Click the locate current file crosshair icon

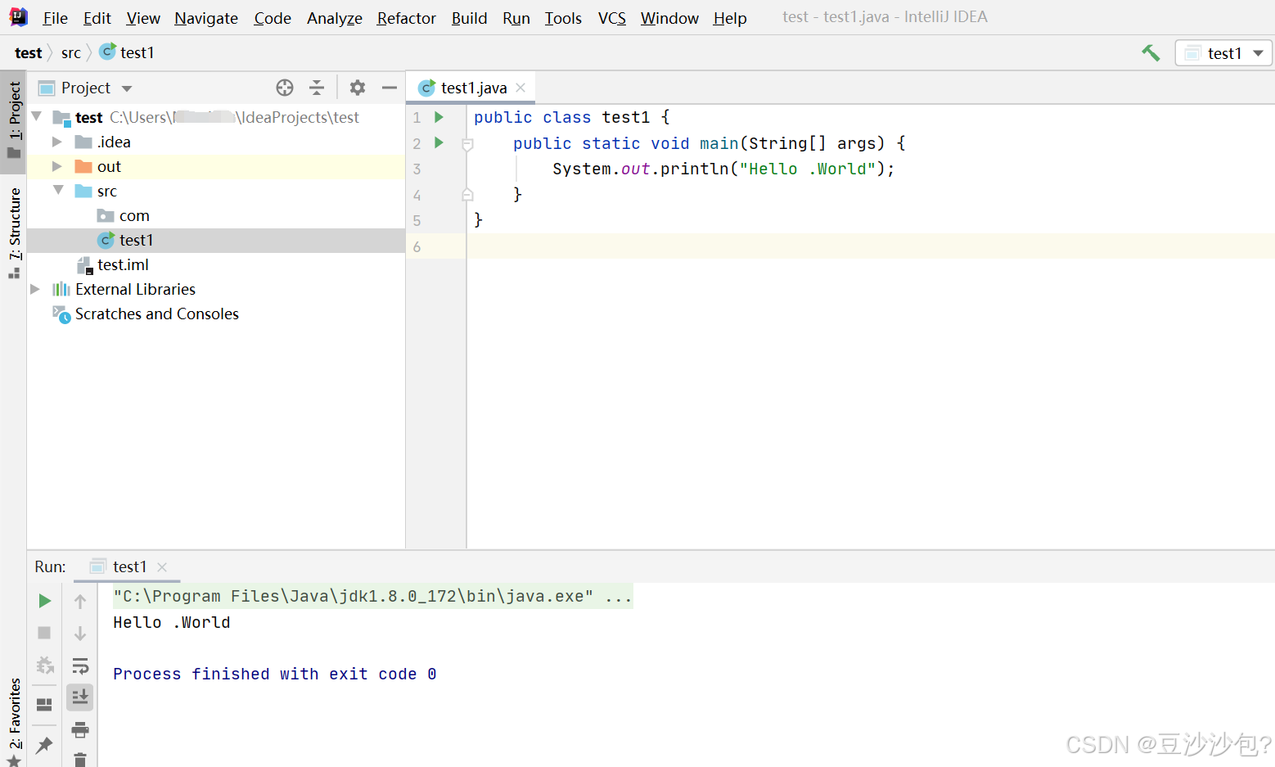point(285,88)
